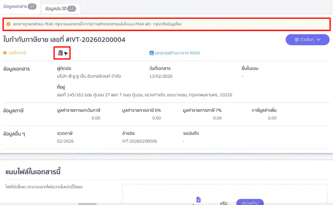Image resolution: width=333 pixels, height=205 pixels.
Task: Click the trash delete icon beside status
Action: coord(60,53)
